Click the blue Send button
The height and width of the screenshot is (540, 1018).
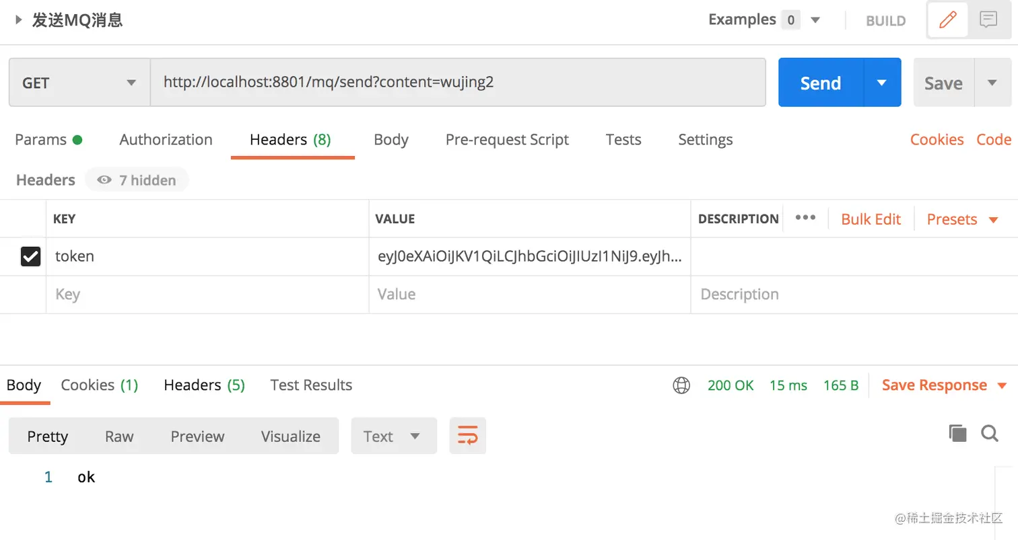point(821,83)
